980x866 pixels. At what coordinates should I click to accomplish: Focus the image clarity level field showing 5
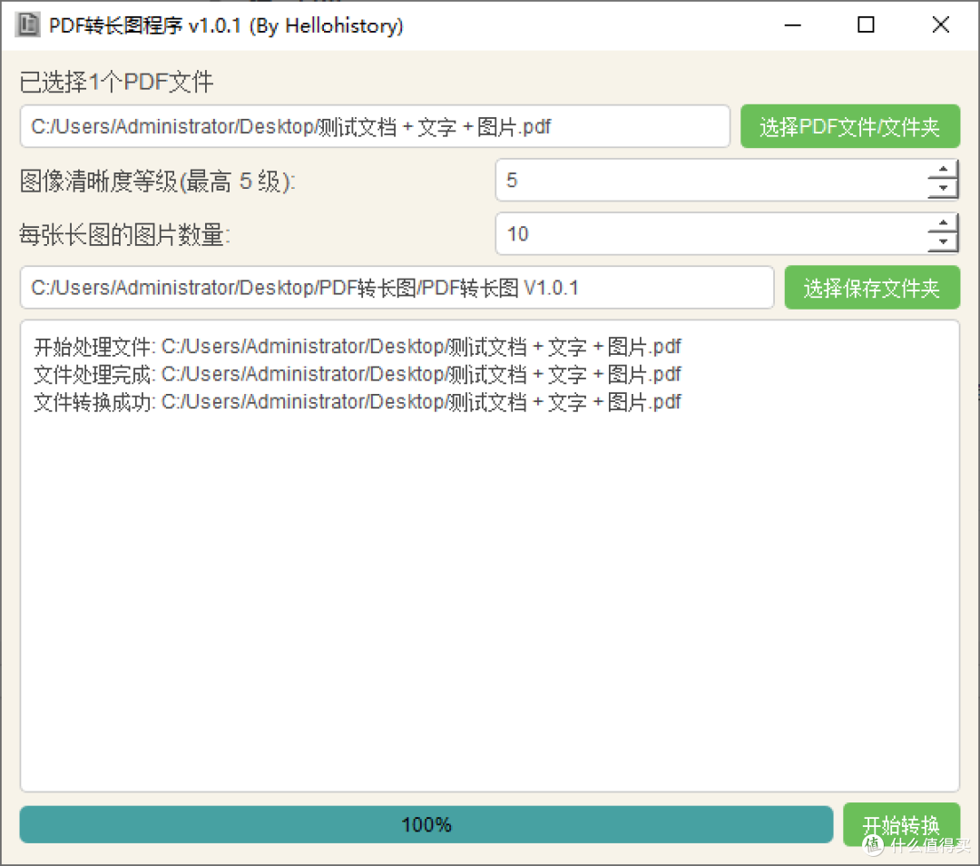coord(711,180)
